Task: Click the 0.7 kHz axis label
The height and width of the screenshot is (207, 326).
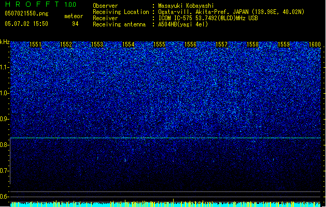Action: (x=5, y=171)
